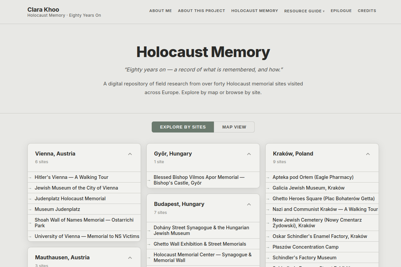Open Nazi and Communist Kraków walking tour
Image resolution: width=401 pixels, height=267 pixels.
322,209
